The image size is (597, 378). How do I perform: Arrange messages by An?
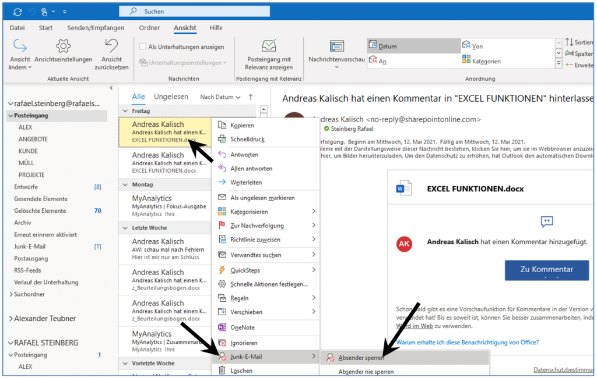coord(378,61)
